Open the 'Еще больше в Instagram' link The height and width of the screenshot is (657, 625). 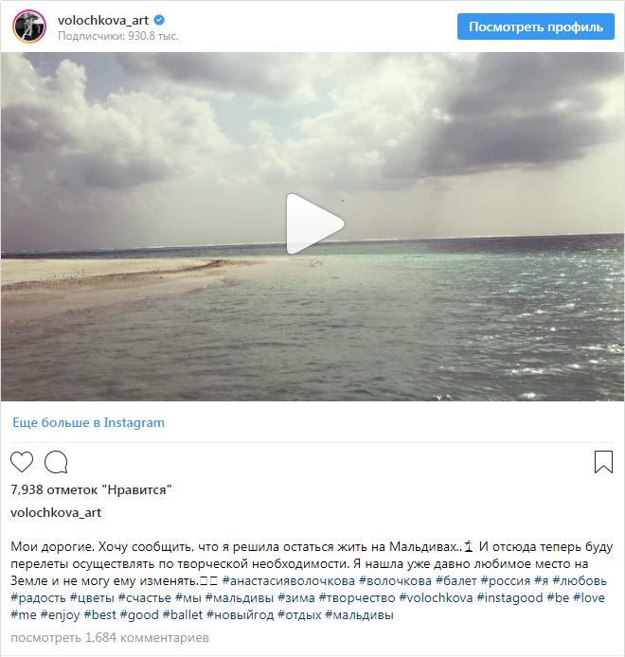pos(88,422)
